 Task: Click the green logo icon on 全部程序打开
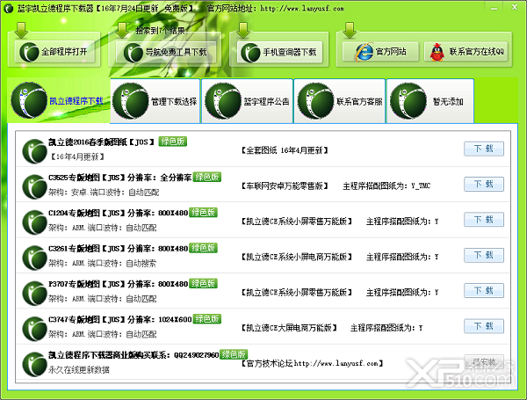click(x=29, y=53)
